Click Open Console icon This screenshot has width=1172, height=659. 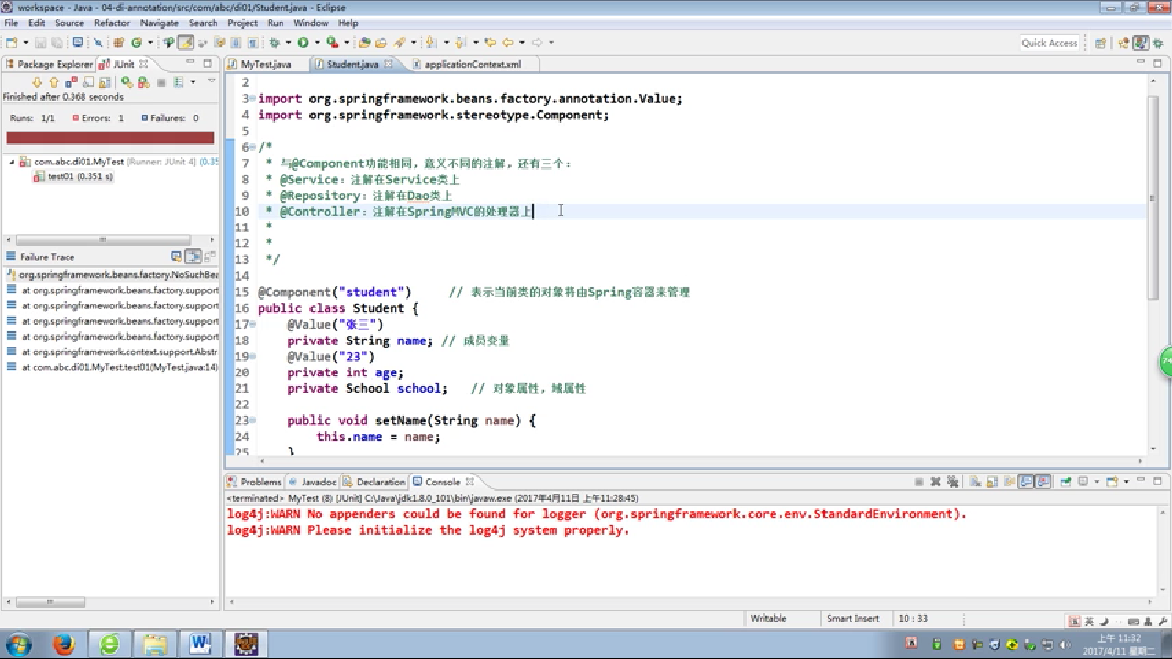1112,481
